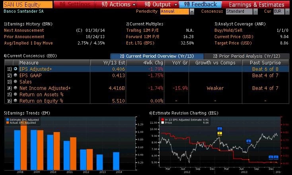Click the blue Estimate EPS Adjusted legend swatch
The width and height of the screenshot is (292, 175).
coord(8,120)
